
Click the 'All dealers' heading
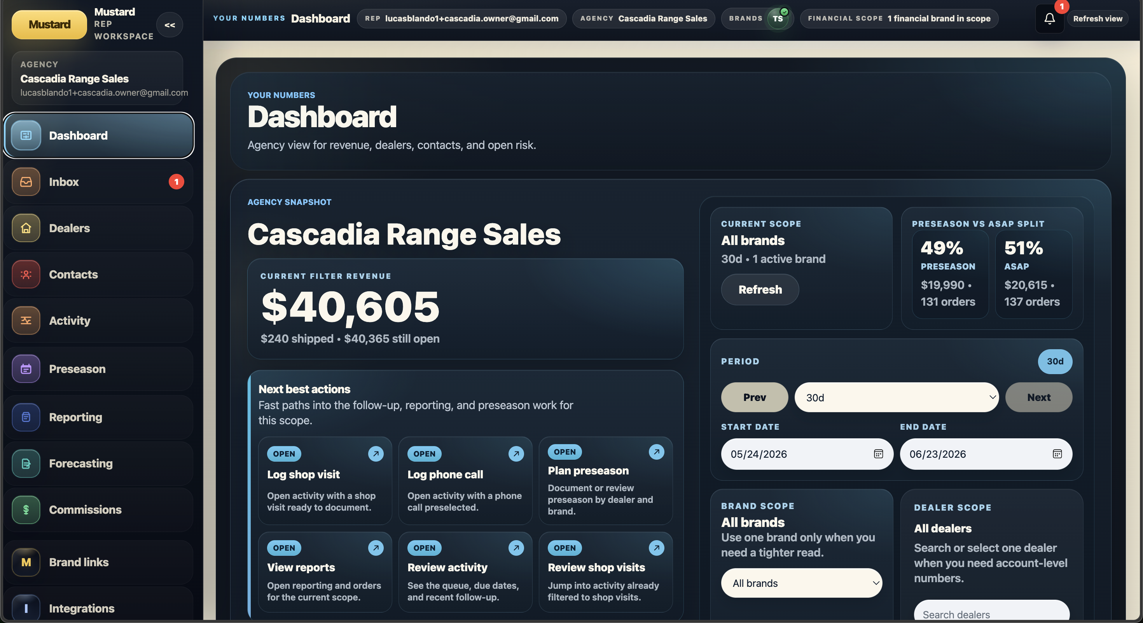[x=942, y=528]
